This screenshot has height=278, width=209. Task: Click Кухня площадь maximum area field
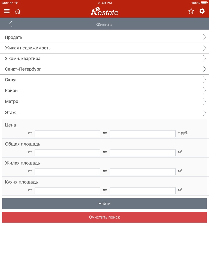point(143,191)
